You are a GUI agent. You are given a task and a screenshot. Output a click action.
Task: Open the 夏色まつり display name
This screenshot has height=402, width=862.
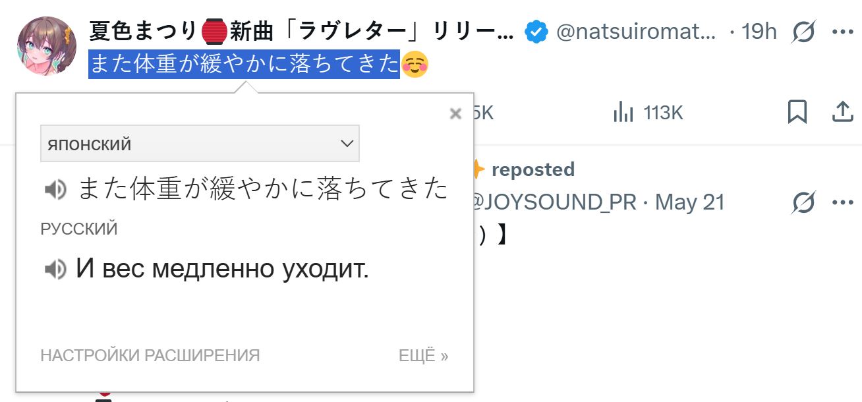click(x=143, y=31)
